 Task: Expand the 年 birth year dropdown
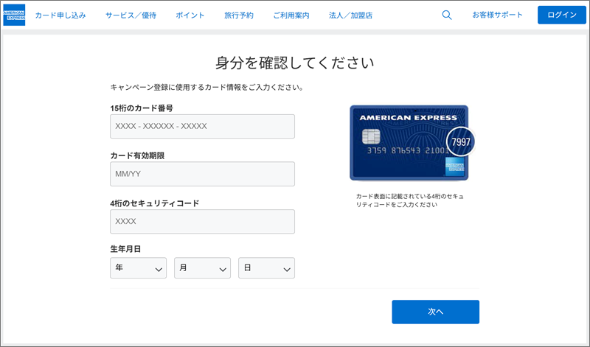(138, 268)
